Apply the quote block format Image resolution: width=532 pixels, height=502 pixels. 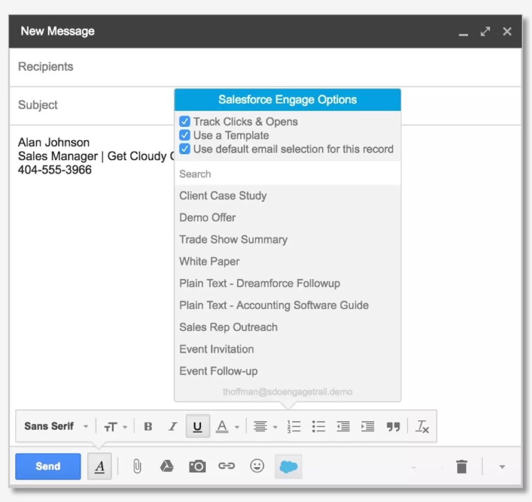pyautogui.click(x=393, y=427)
